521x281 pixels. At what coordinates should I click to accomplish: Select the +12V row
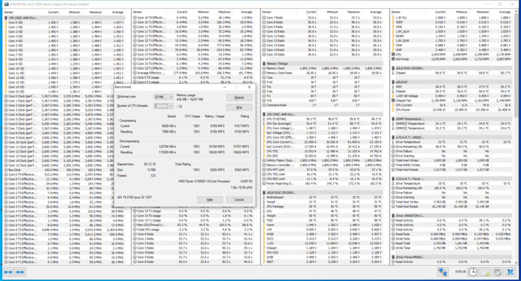(322, 243)
